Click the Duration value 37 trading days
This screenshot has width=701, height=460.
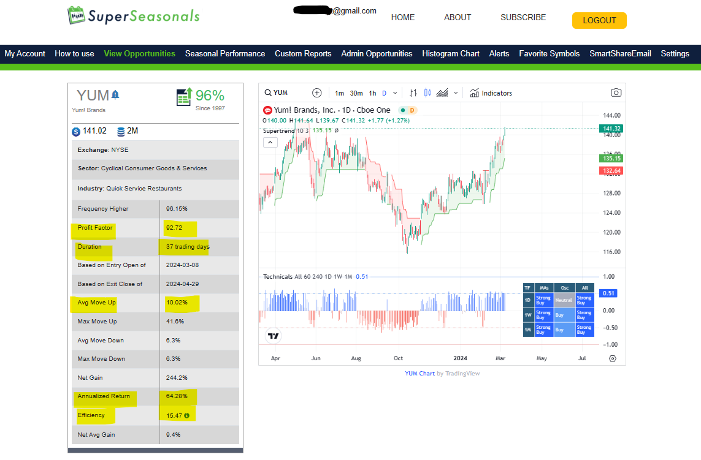(x=188, y=246)
